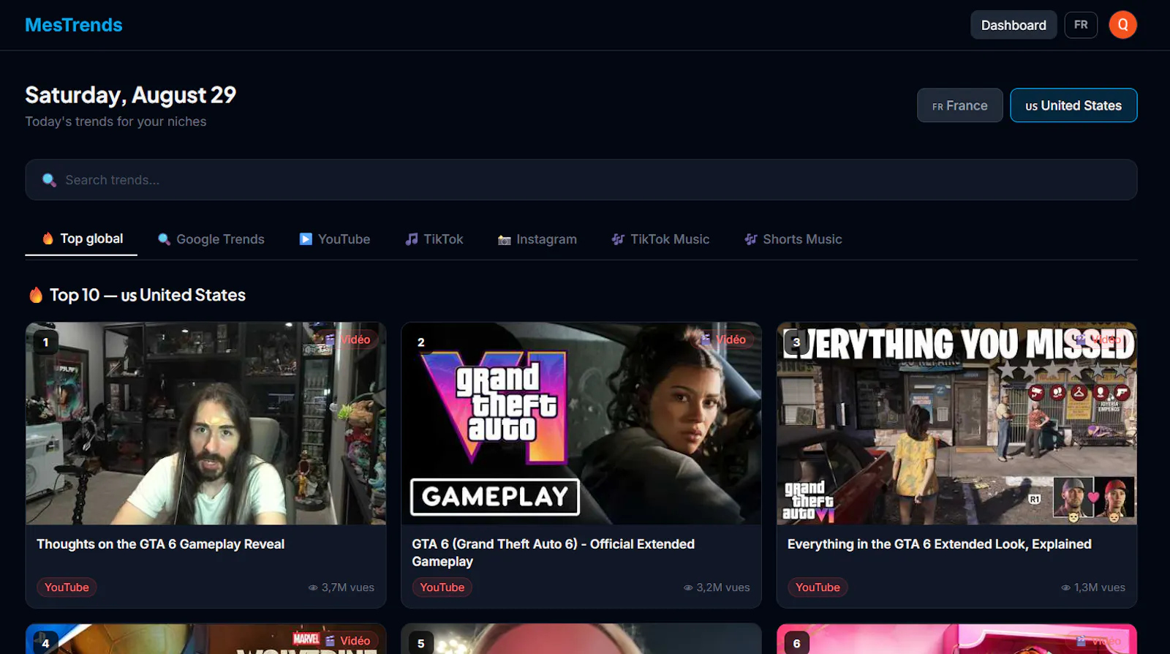Click the flame icon beside Top 10 heading
This screenshot has height=654, width=1170.
pos(36,295)
